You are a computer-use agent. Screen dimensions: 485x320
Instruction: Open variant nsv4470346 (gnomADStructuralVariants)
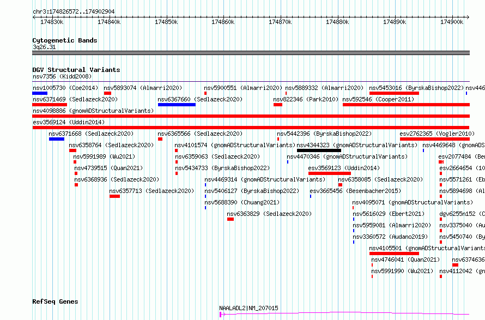[347, 156]
